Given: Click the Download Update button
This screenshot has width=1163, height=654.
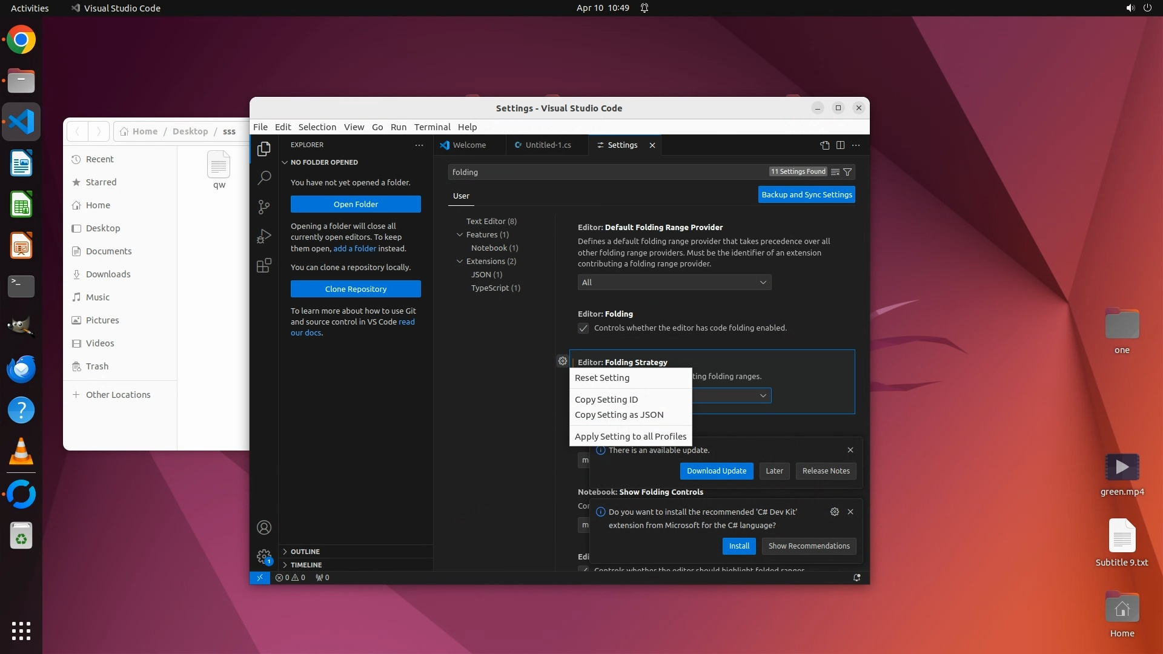Looking at the screenshot, I should [x=717, y=471].
